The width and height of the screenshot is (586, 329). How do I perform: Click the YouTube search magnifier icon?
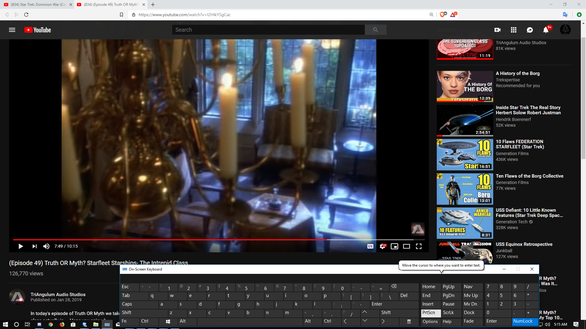pyautogui.click(x=375, y=30)
